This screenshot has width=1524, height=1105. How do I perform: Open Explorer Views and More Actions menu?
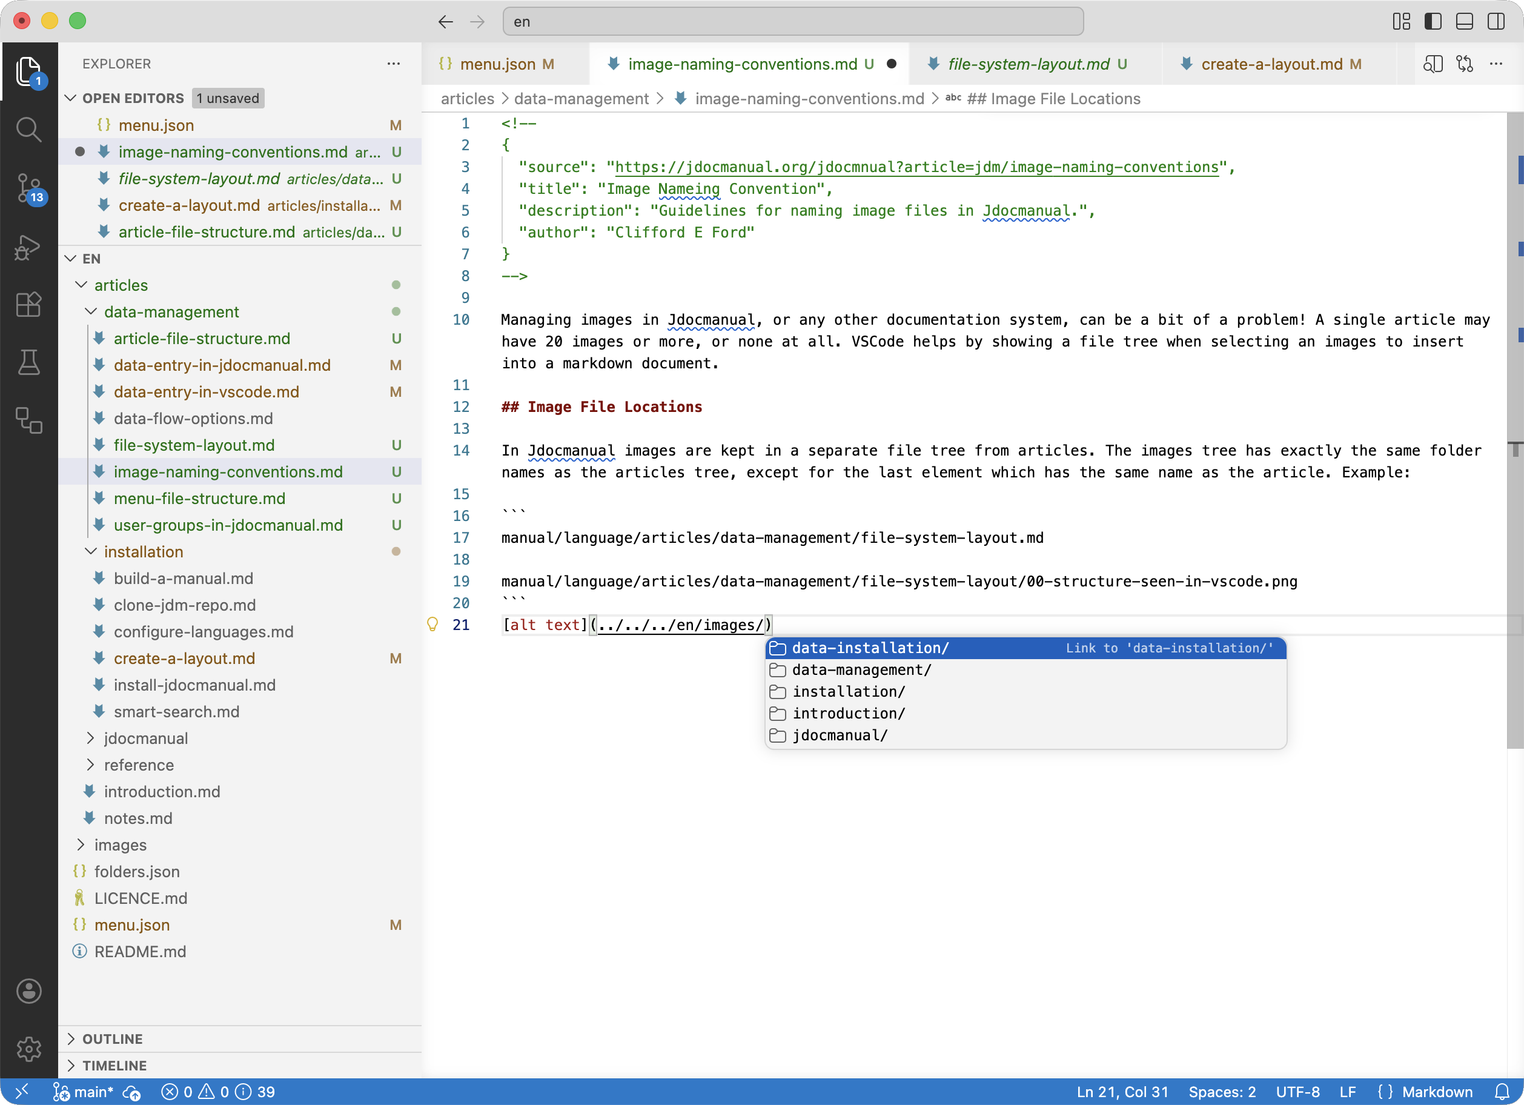(394, 64)
